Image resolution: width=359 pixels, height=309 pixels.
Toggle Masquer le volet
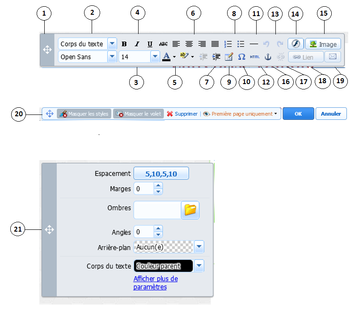pyautogui.click(x=138, y=114)
